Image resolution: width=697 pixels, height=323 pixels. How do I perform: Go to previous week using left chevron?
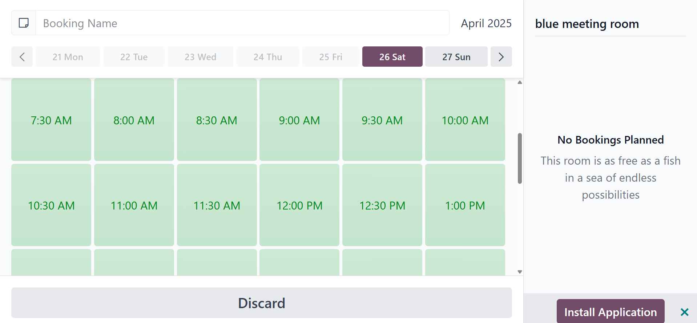click(22, 57)
